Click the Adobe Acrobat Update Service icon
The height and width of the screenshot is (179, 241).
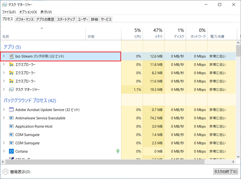tap(11, 110)
